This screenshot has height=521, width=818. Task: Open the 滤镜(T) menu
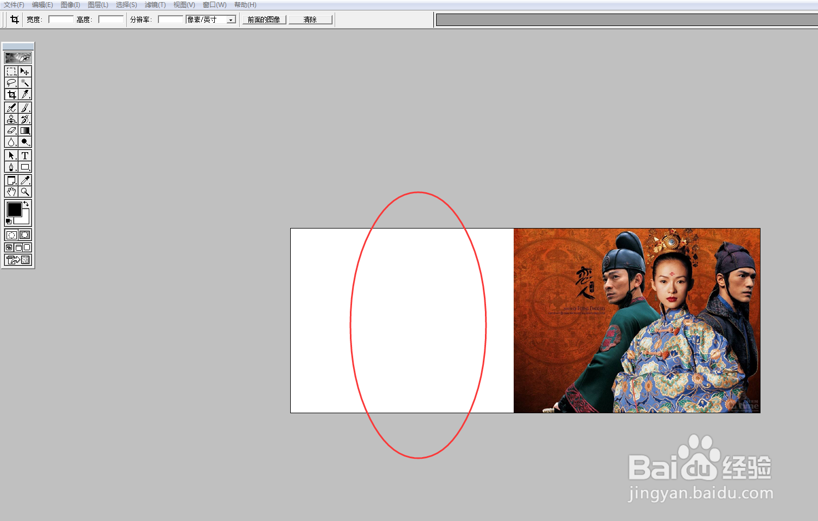(155, 5)
